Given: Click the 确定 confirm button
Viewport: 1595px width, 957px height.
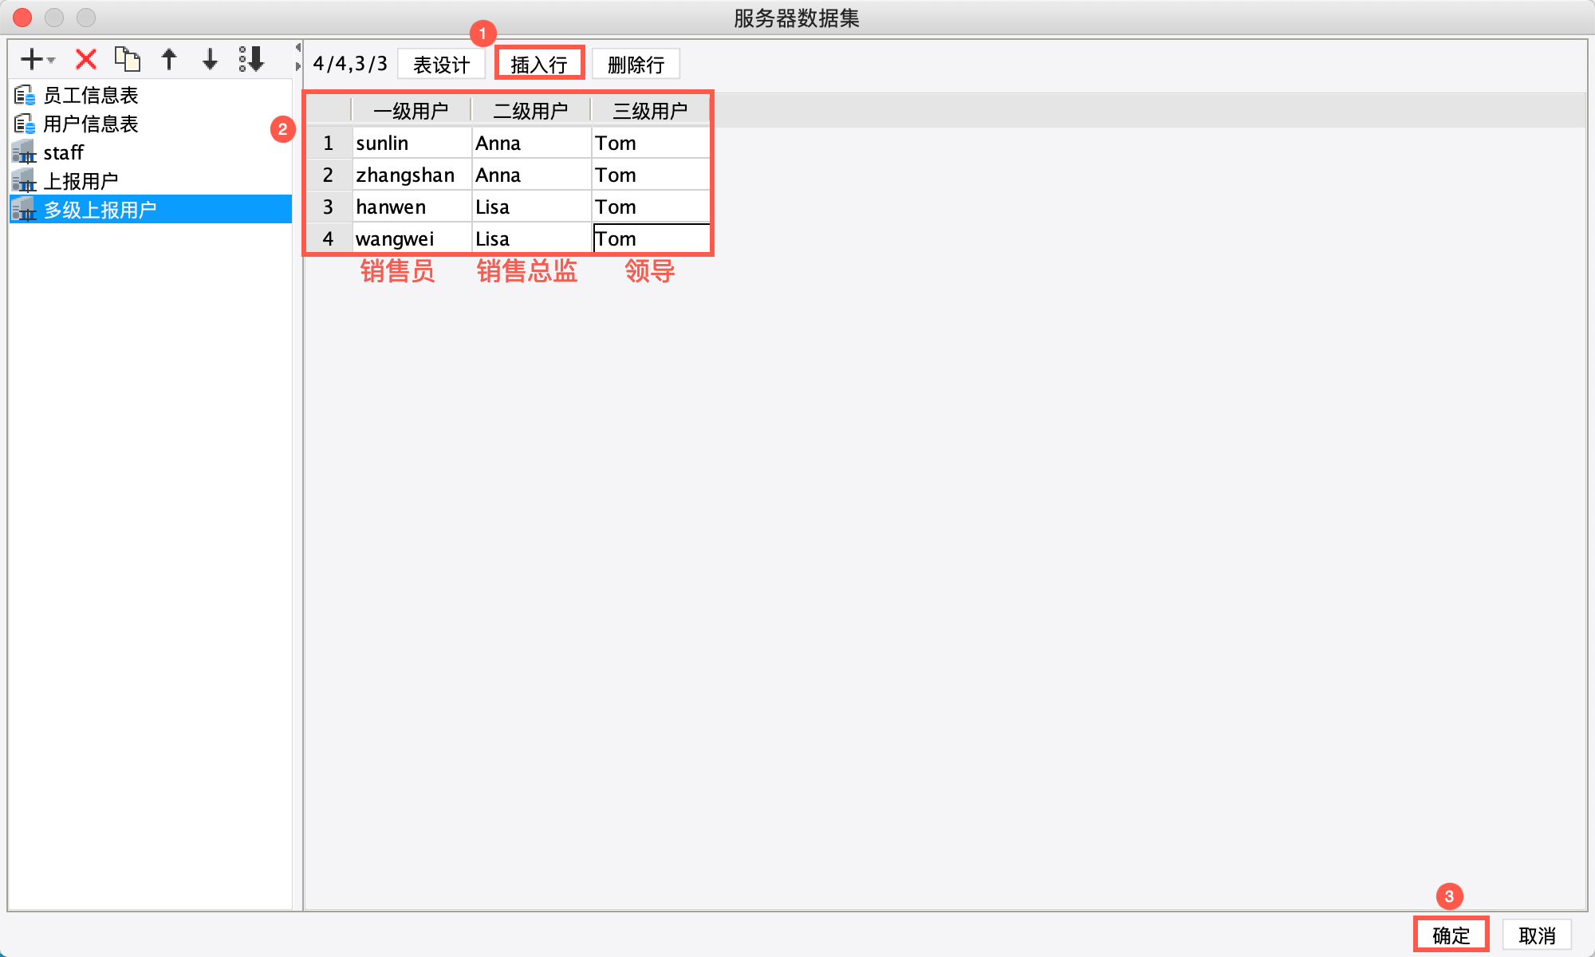Looking at the screenshot, I should point(1451,935).
